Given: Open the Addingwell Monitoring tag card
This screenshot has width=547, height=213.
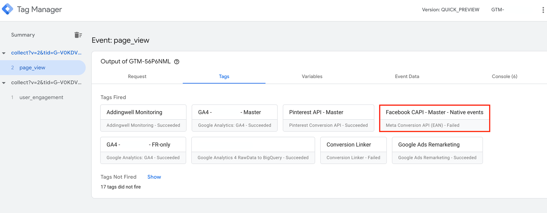Looking at the screenshot, I should pyautogui.click(x=143, y=118).
